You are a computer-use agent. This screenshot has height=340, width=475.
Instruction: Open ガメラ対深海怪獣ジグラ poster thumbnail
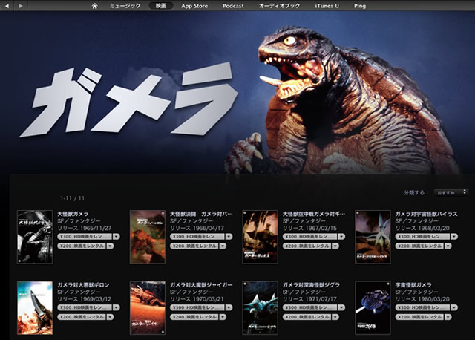261,308
